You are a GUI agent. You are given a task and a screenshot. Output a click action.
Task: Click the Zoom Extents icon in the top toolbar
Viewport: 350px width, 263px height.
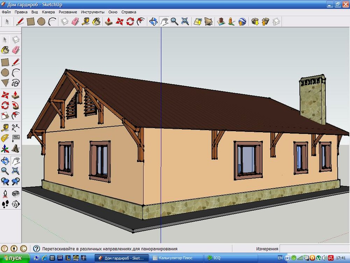click(x=185, y=22)
